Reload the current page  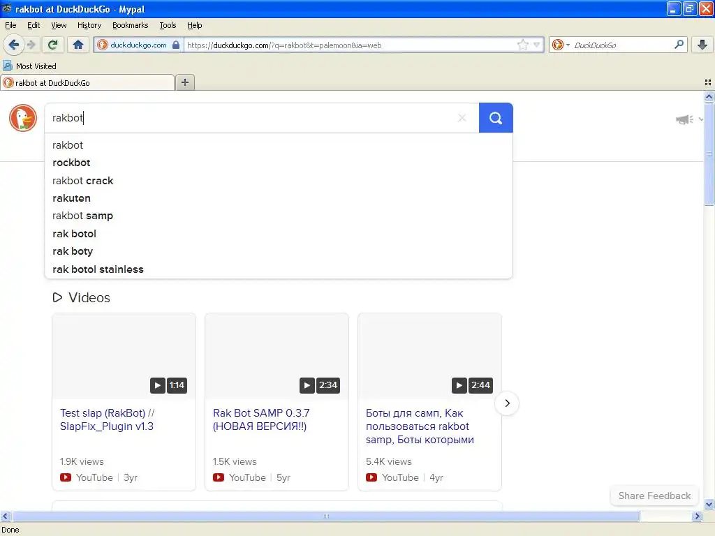[53, 45]
